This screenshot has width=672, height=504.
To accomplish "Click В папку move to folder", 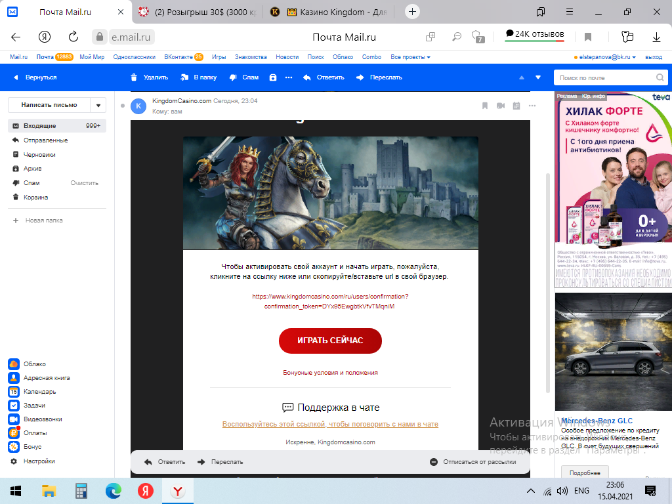I will coord(198,77).
